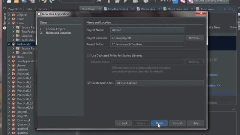
Task: Click the Resume pending events toolbar icon
Action: click(191, 1)
